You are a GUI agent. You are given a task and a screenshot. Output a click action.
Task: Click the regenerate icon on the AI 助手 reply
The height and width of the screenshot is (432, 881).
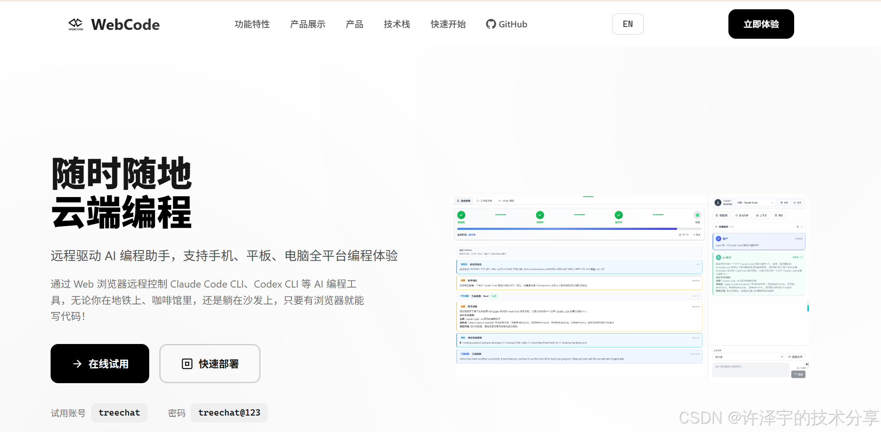pyautogui.click(x=801, y=257)
